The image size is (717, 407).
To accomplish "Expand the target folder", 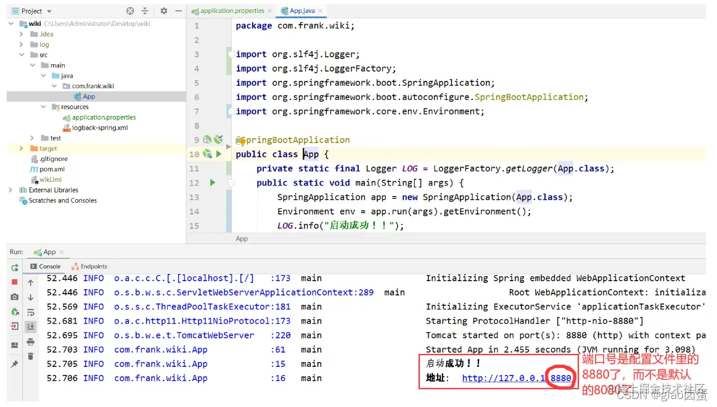I will (x=21, y=148).
